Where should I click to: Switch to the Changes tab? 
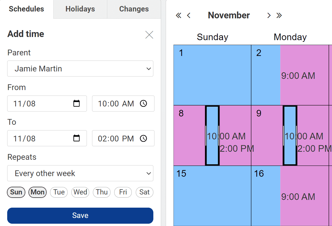(x=134, y=9)
